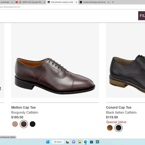145x145 pixels.
Task: Click the $185.00 price
Action: [17, 117]
